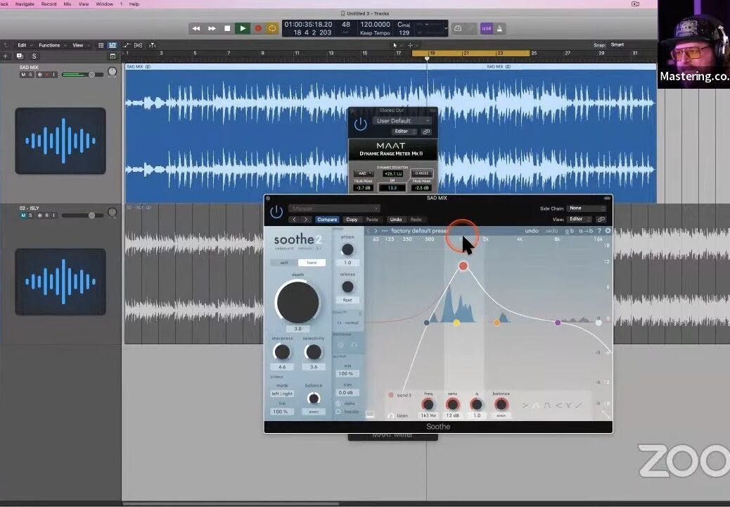Go to previous preset arrow in Soothe header
The height and width of the screenshot is (507, 730).
294,220
